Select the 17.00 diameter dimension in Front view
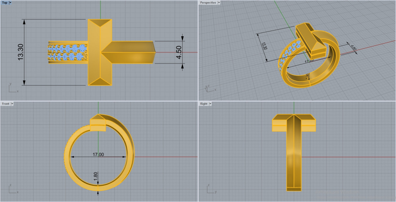Viewport: 396px width, 202px height. (x=98, y=154)
